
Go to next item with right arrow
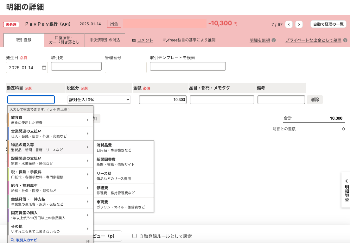point(299,24)
